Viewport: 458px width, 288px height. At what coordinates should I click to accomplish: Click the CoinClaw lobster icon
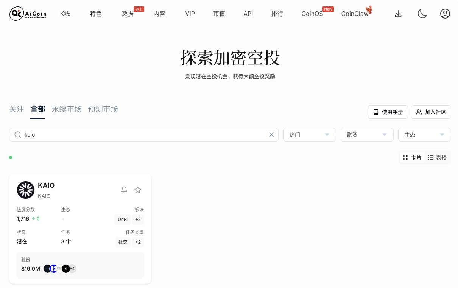(x=369, y=10)
